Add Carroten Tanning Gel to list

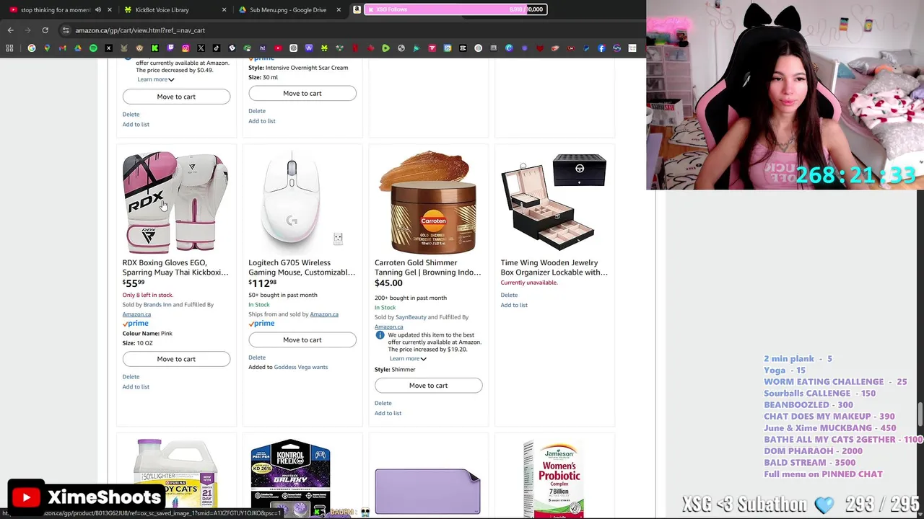click(x=388, y=414)
